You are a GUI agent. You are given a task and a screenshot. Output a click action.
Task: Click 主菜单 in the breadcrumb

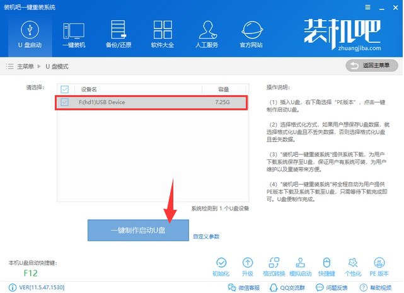[25, 66]
